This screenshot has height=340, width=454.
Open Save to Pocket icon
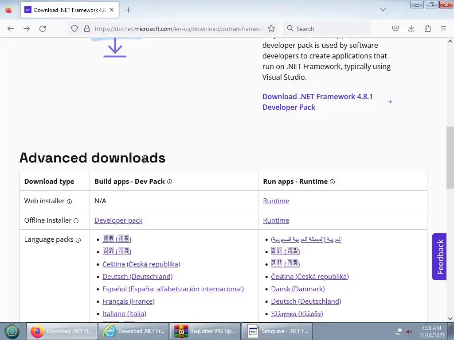pyautogui.click(x=395, y=29)
